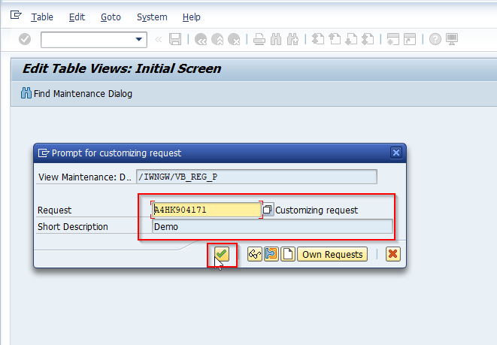The image size is (497, 345).
Task: Click the First Page icon
Action: 318,39
